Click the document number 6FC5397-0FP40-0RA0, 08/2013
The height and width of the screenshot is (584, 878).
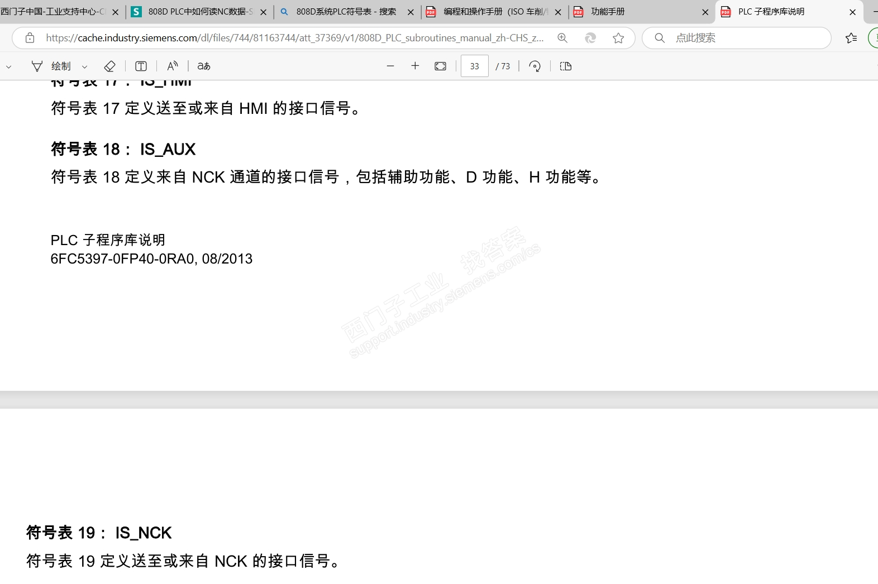coord(151,259)
